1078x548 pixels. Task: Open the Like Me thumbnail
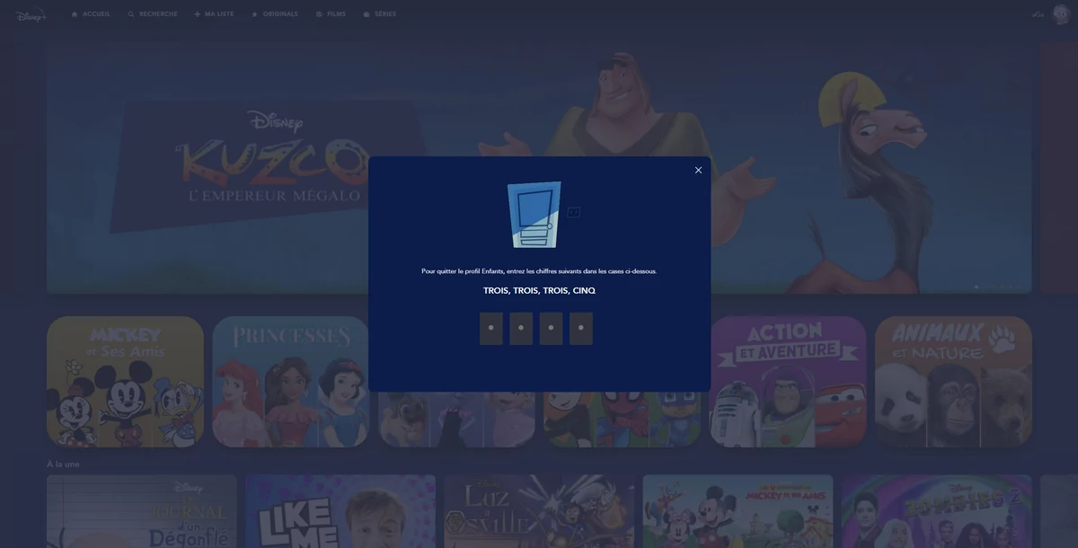[340, 511]
